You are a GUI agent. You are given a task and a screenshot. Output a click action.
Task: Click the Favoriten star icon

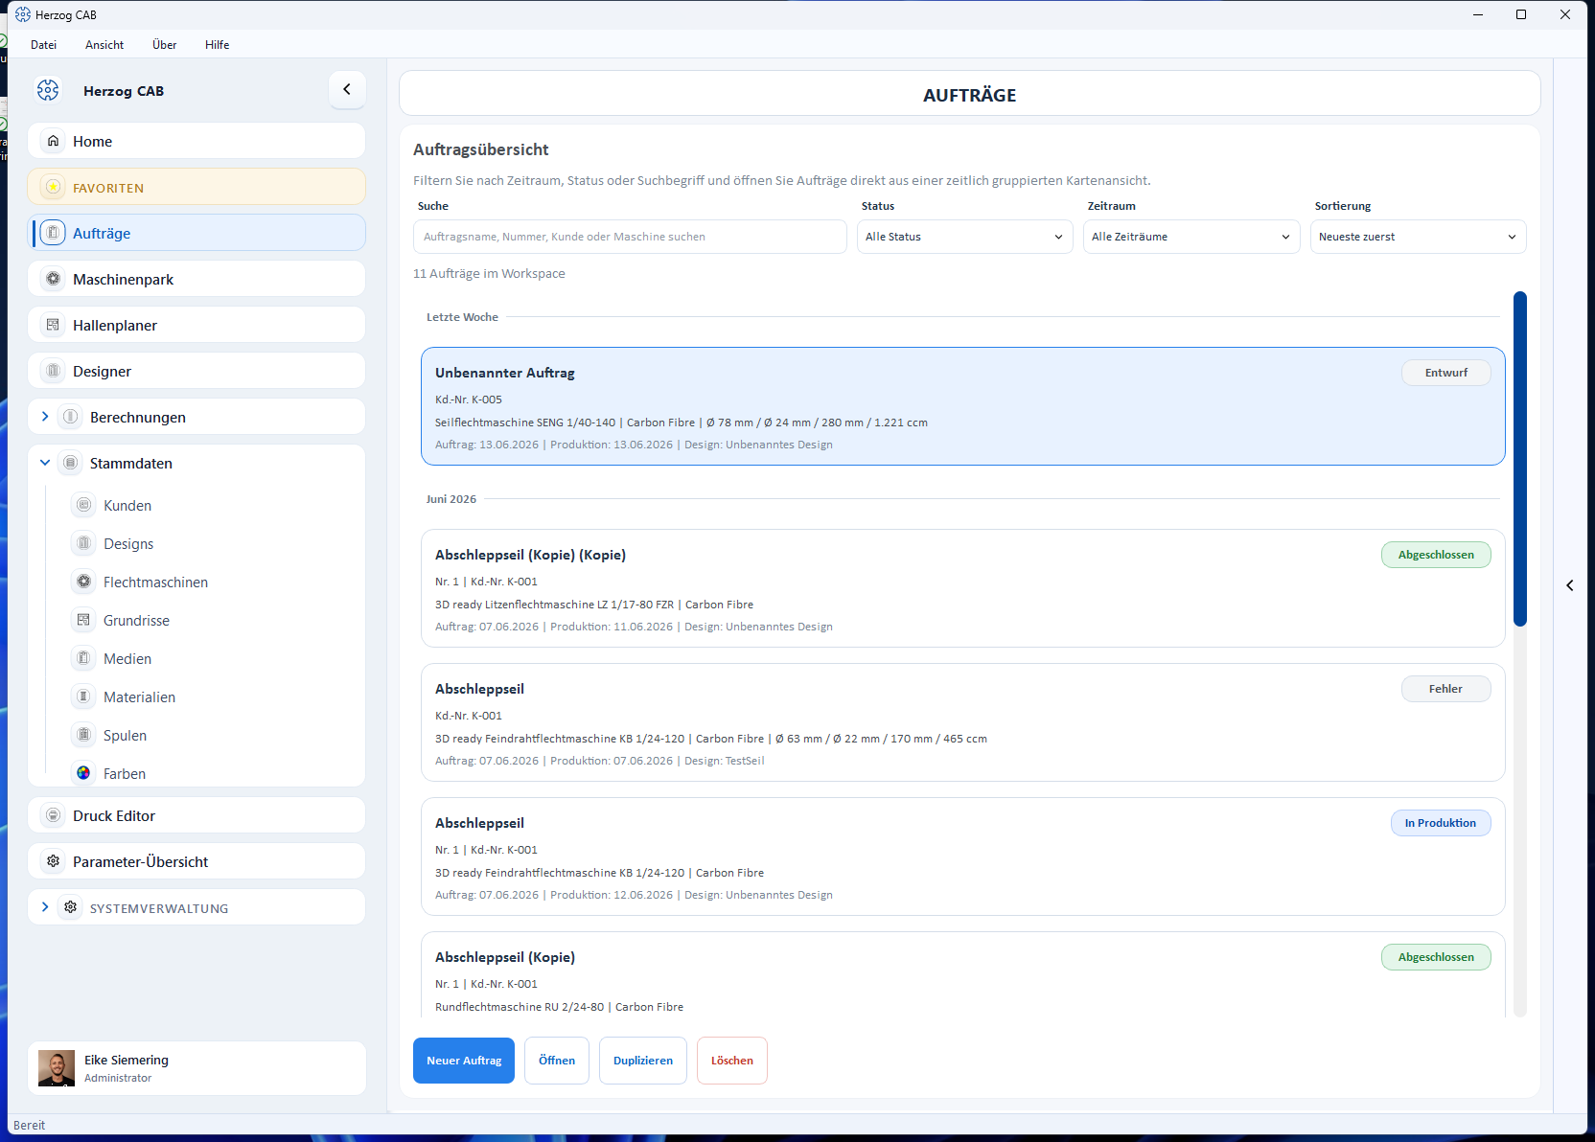pyautogui.click(x=54, y=187)
